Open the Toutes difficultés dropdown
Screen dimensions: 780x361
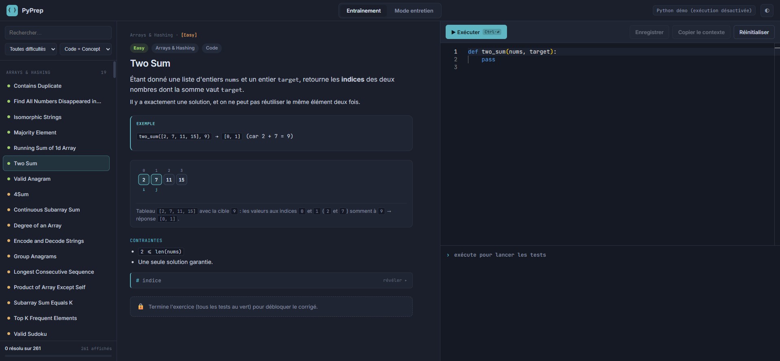[x=31, y=49]
